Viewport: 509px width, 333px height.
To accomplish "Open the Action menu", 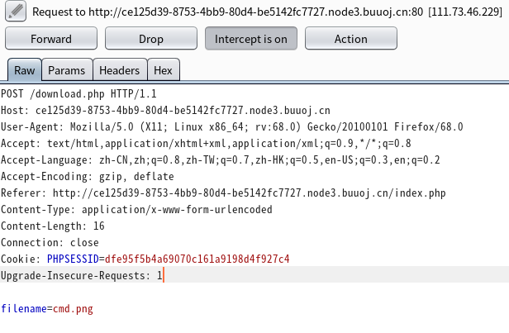I will coord(351,39).
